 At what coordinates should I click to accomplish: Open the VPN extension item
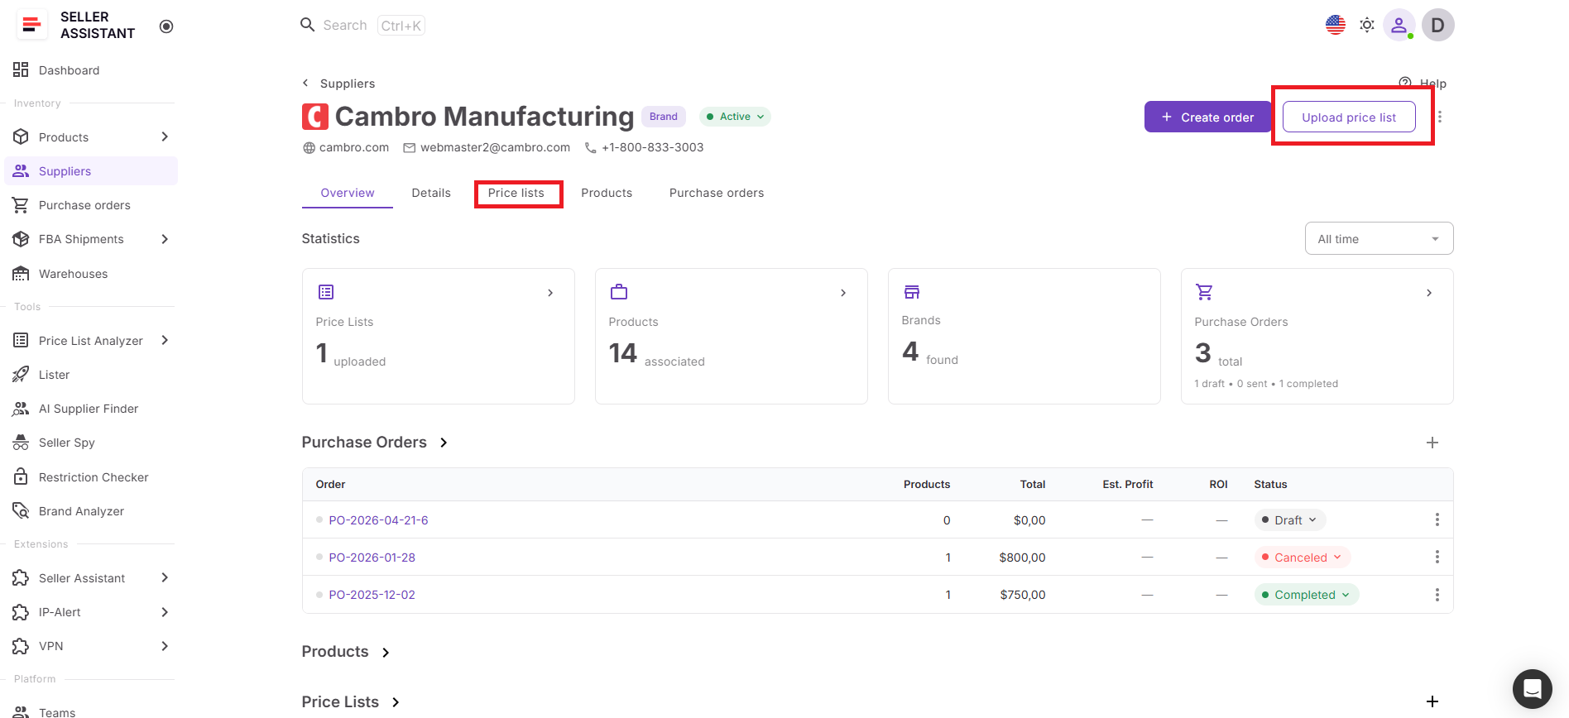pyautogui.click(x=50, y=646)
